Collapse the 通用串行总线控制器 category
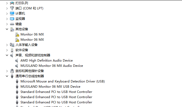Screen dimensions: 182x107 (x=7, y=76)
